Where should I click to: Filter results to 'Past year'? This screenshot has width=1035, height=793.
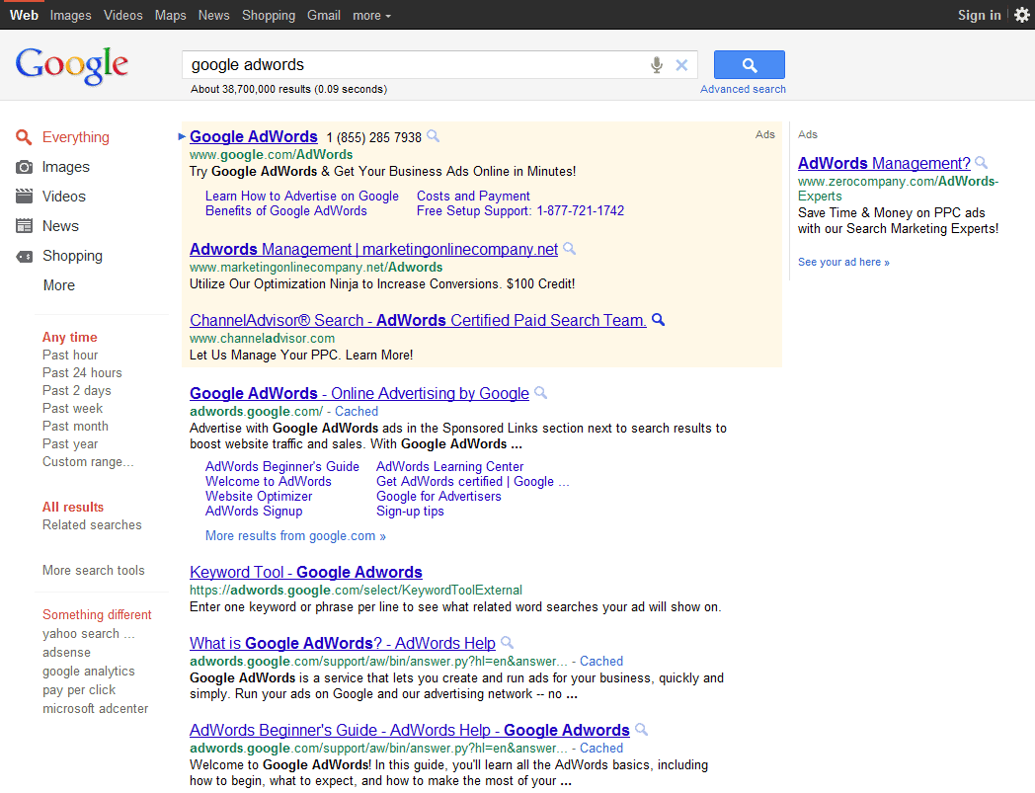click(x=70, y=443)
